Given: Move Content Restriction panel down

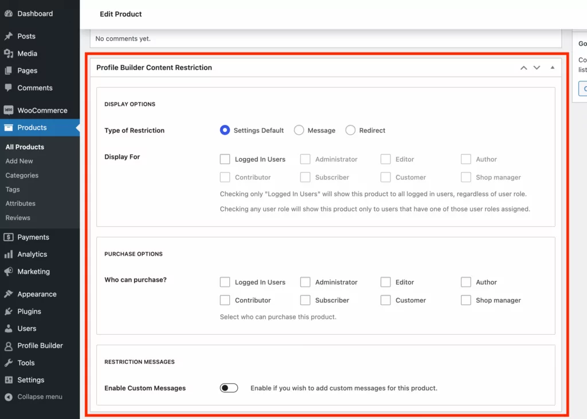Looking at the screenshot, I should (537, 68).
